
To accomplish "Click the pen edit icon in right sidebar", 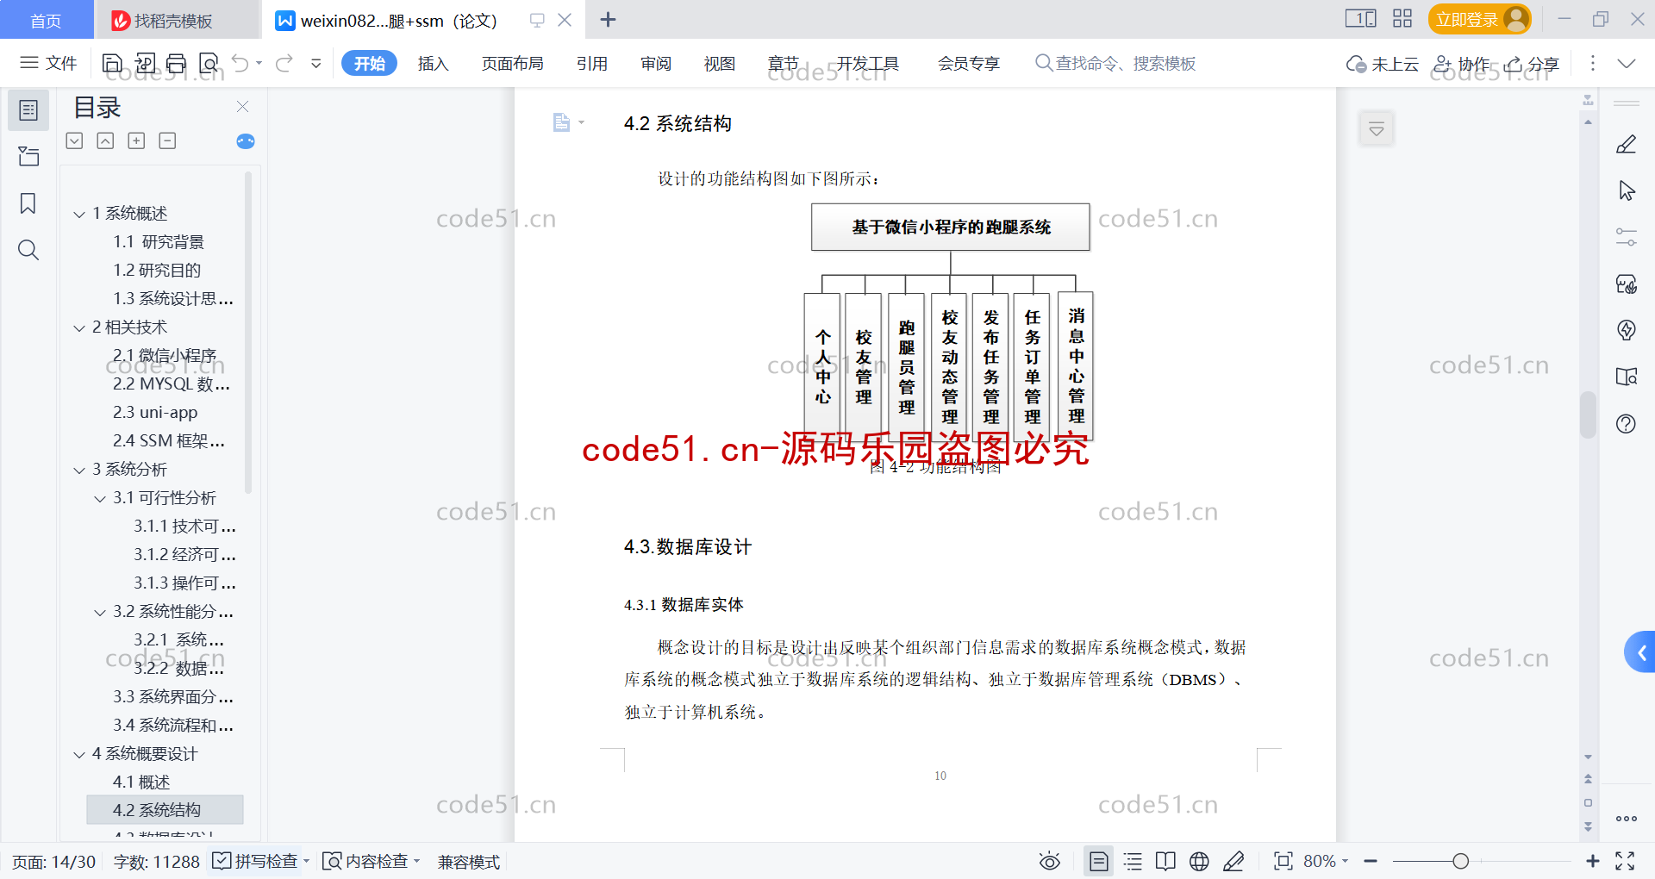I will coord(1626,145).
